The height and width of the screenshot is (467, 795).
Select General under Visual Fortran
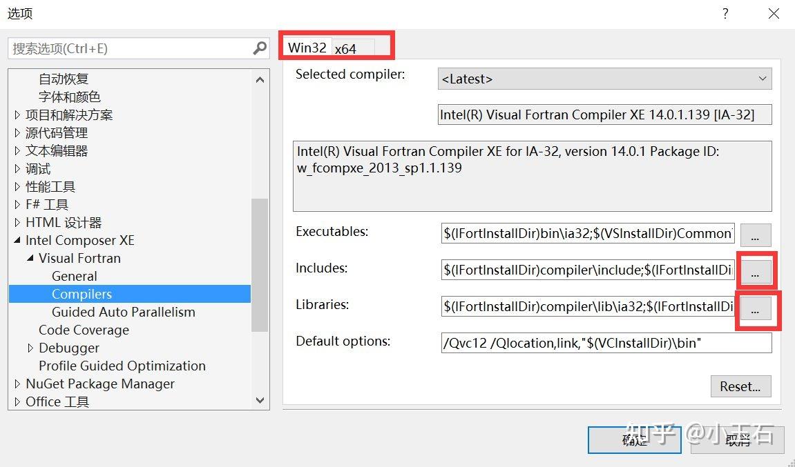click(x=75, y=276)
